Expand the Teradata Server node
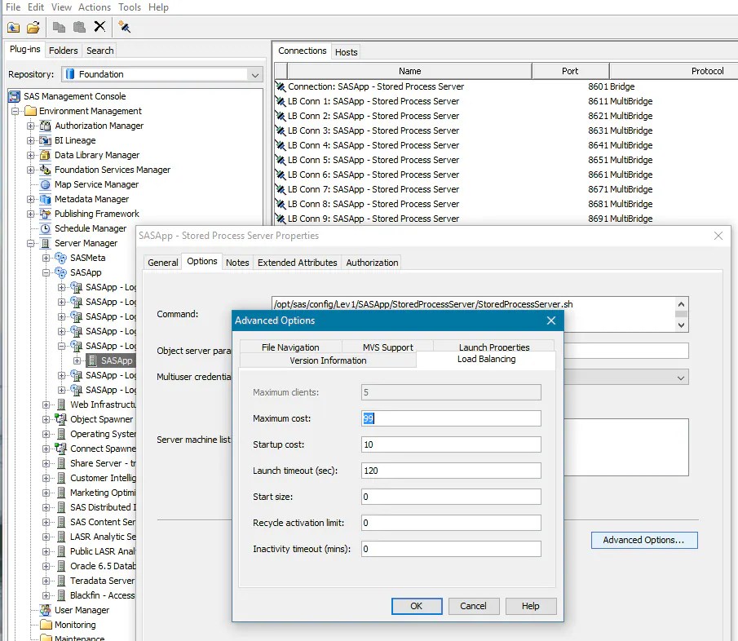 tap(46, 581)
